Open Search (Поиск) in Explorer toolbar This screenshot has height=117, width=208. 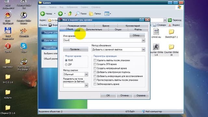click(x=81, y=14)
